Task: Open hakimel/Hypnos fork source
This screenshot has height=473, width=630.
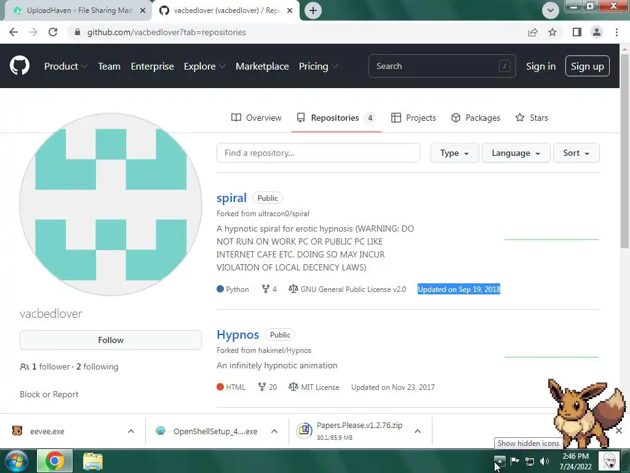Action: tap(284, 350)
